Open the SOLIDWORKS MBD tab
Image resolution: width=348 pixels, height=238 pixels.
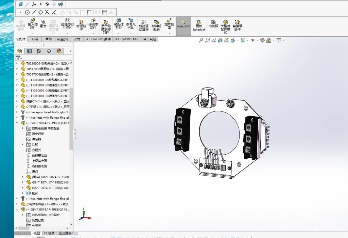tap(127, 39)
